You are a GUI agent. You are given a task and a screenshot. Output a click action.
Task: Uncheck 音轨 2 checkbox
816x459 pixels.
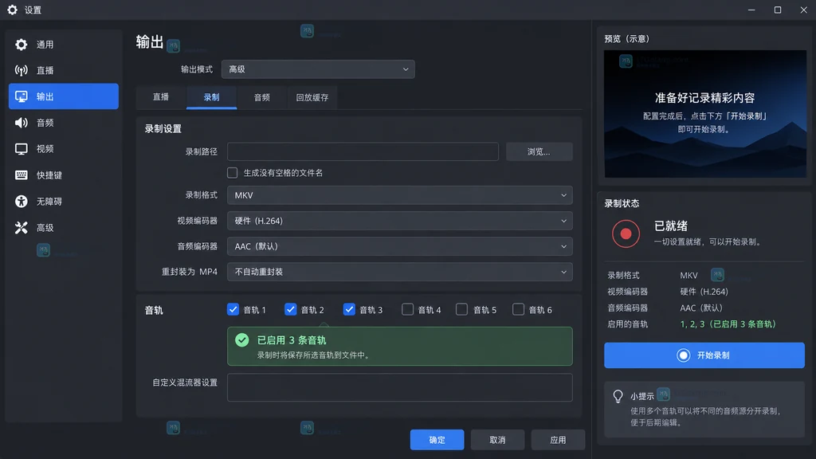point(290,310)
